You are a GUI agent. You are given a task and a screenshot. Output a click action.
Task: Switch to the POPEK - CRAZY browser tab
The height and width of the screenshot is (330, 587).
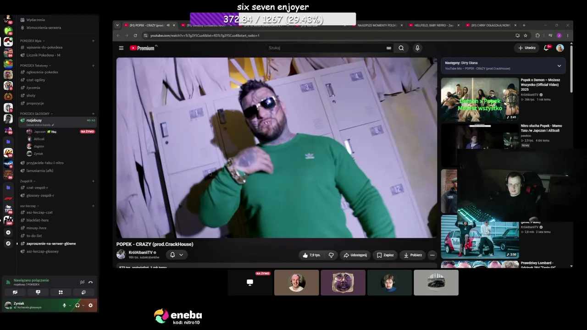point(150,25)
